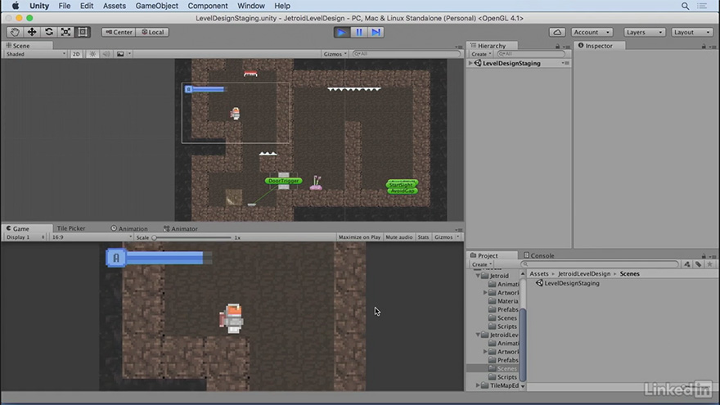Toggle 2D mode in Scene view
720x405 pixels.
point(76,54)
